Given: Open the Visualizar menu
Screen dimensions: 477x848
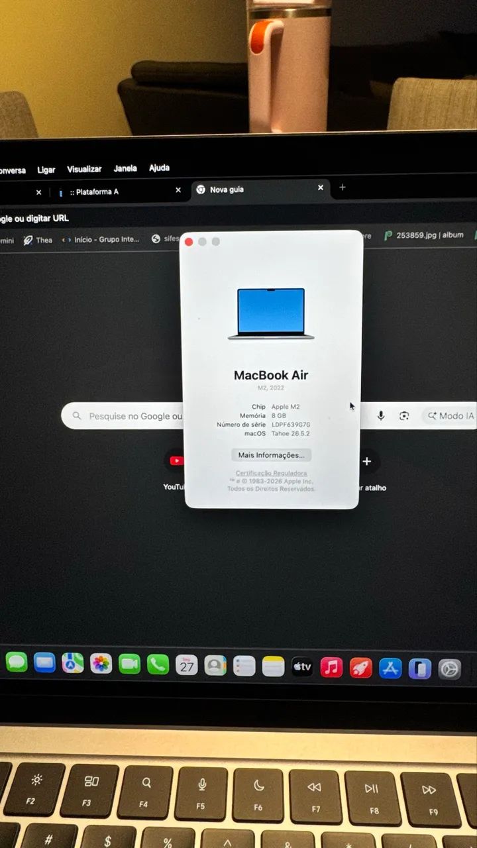Looking at the screenshot, I should click(x=84, y=170).
